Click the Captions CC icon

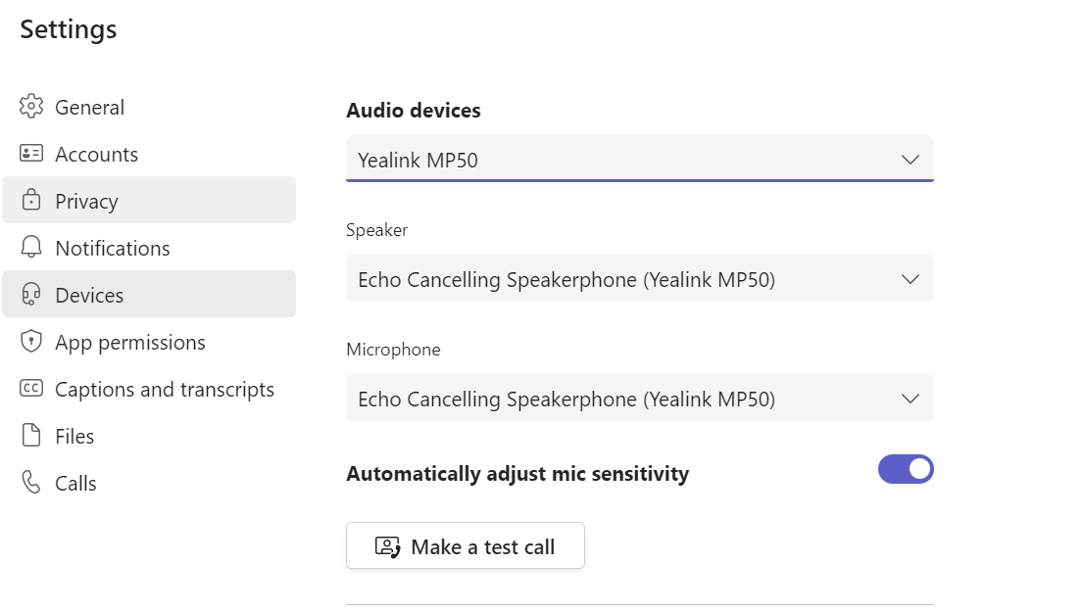31,388
